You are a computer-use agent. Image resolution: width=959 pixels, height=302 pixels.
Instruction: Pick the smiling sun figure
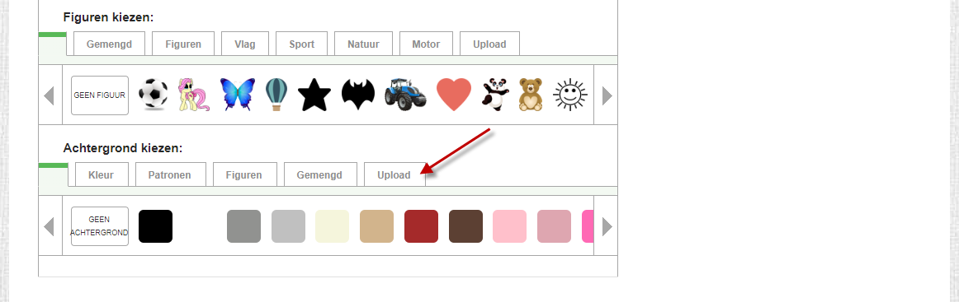(x=570, y=95)
